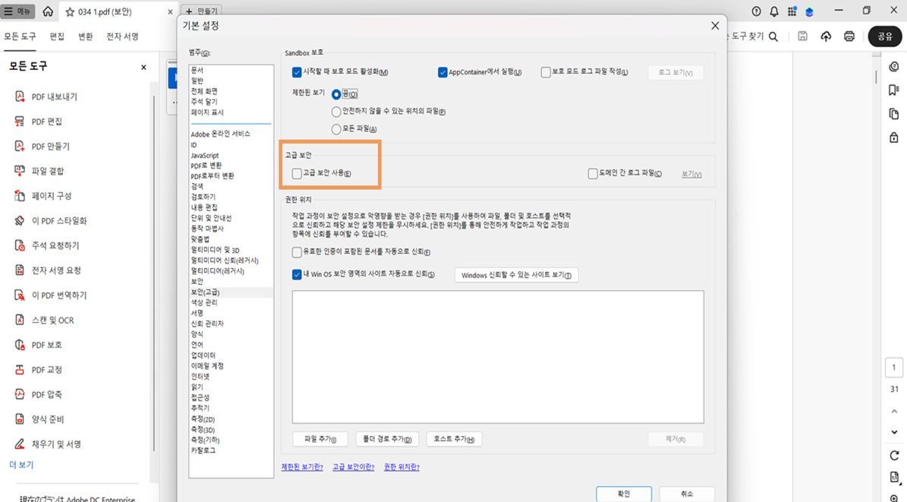
Task: Click the print icon
Action: coord(849,36)
